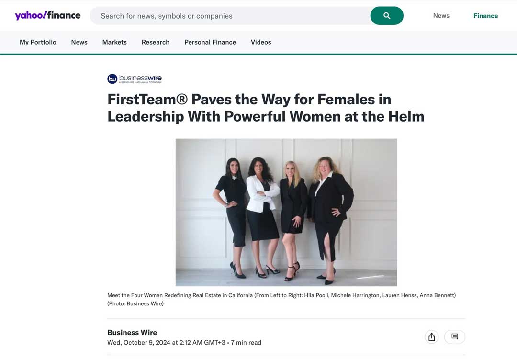Go to the Markets menu
This screenshot has width=517, height=359.
coord(114,42)
